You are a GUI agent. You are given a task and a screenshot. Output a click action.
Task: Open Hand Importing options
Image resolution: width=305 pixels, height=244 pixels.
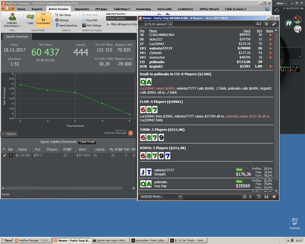point(66,26)
